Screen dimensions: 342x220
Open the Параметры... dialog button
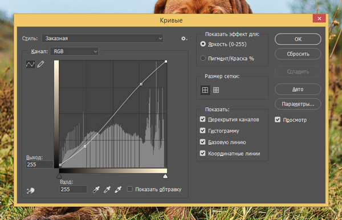(298, 104)
